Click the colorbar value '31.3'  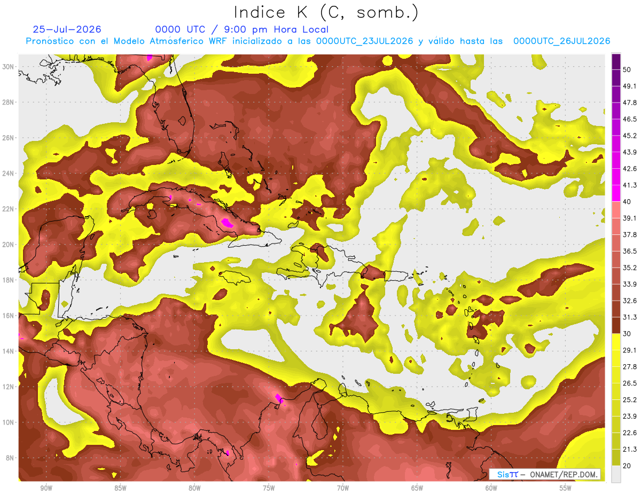pyautogui.click(x=630, y=317)
